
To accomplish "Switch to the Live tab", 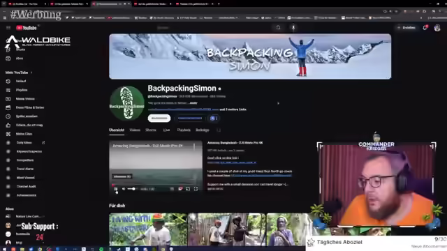I will pyautogui.click(x=166, y=130).
